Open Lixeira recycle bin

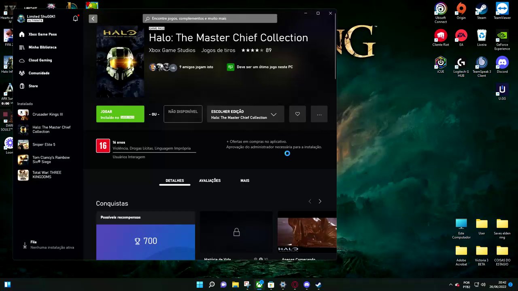pyautogui.click(x=482, y=38)
